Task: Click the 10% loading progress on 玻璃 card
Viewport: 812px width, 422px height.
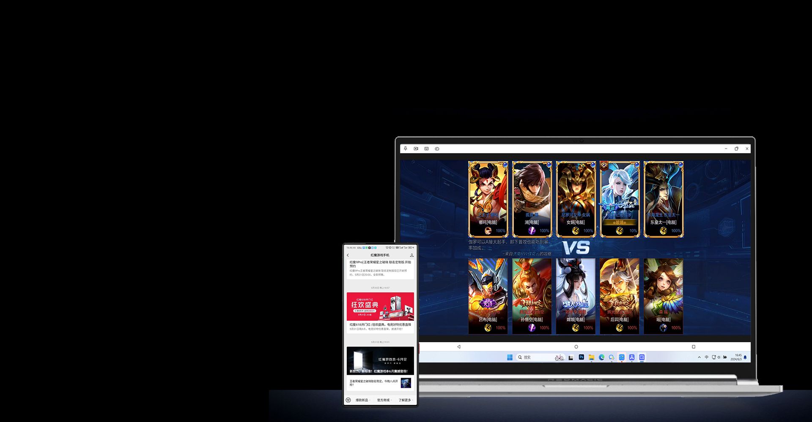Action: 633,231
